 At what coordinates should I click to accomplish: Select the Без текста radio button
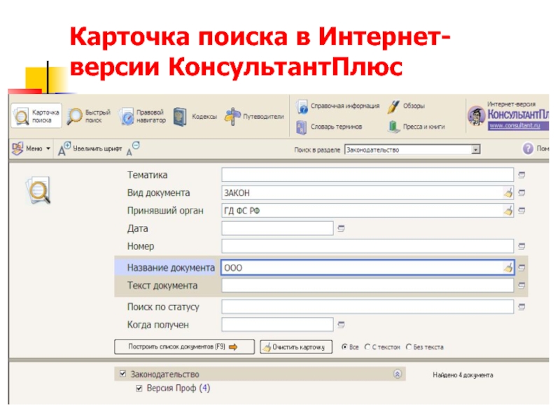[409, 346]
